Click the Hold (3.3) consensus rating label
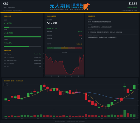 click(79, 44)
